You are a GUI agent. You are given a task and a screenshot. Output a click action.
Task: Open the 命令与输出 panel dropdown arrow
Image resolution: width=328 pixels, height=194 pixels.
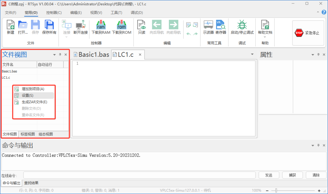(x=313, y=145)
